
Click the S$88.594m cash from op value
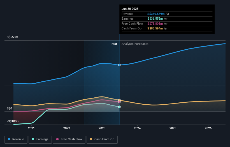(155, 29)
